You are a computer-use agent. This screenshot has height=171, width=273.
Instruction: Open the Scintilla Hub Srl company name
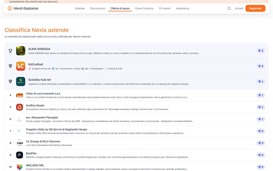[40, 80]
